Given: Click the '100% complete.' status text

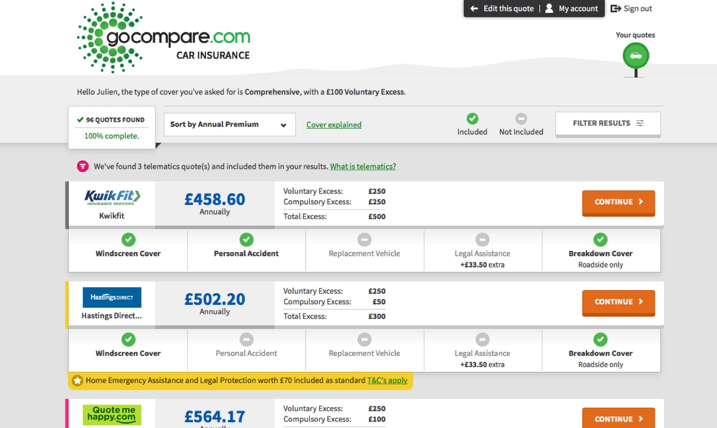Looking at the screenshot, I should point(111,136).
